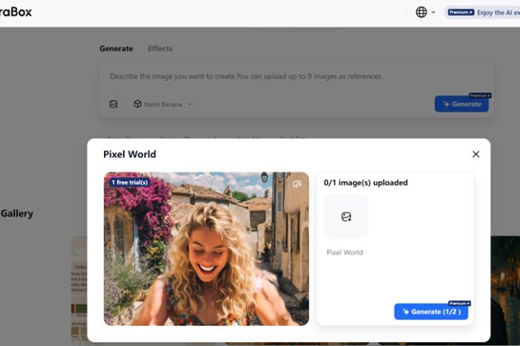The image size is (520, 346).
Task: Click the image upload box in dialog
Action: point(345,217)
